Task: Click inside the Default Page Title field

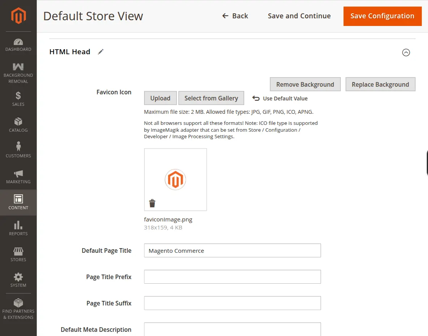Action: (x=232, y=250)
